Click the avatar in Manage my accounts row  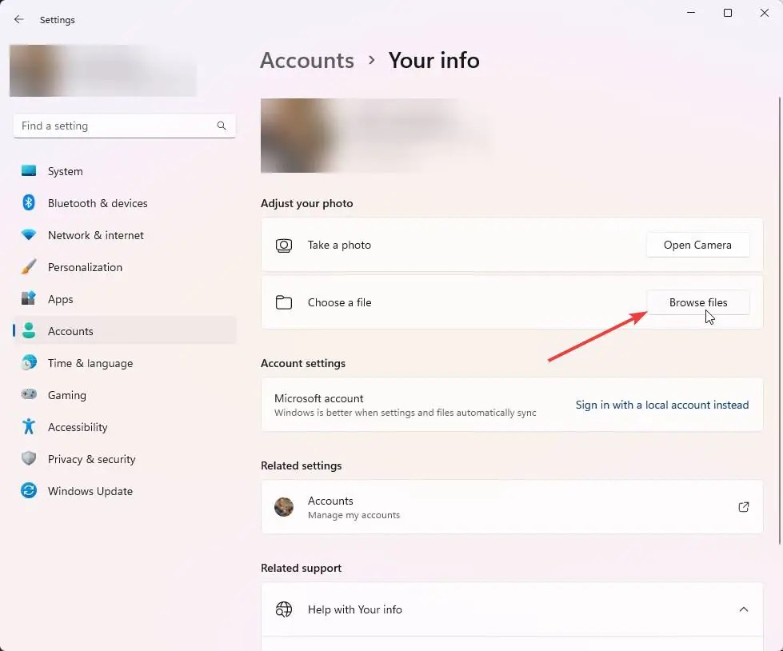click(284, 507)
